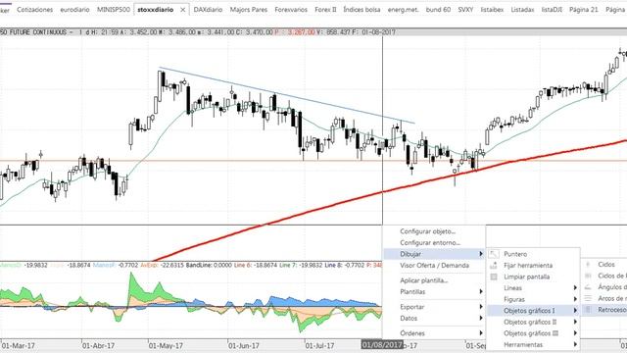
Task: Open the Dibujar submenu entry
Action: (x=434, y=254)
